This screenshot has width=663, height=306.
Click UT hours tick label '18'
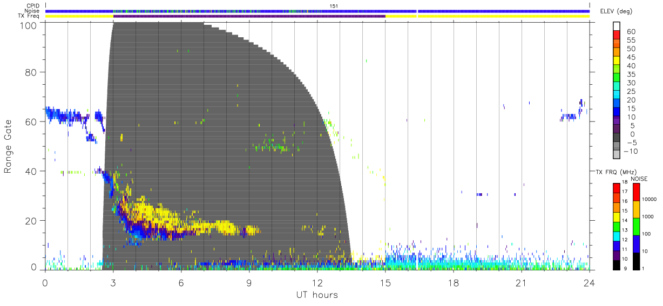453,283
